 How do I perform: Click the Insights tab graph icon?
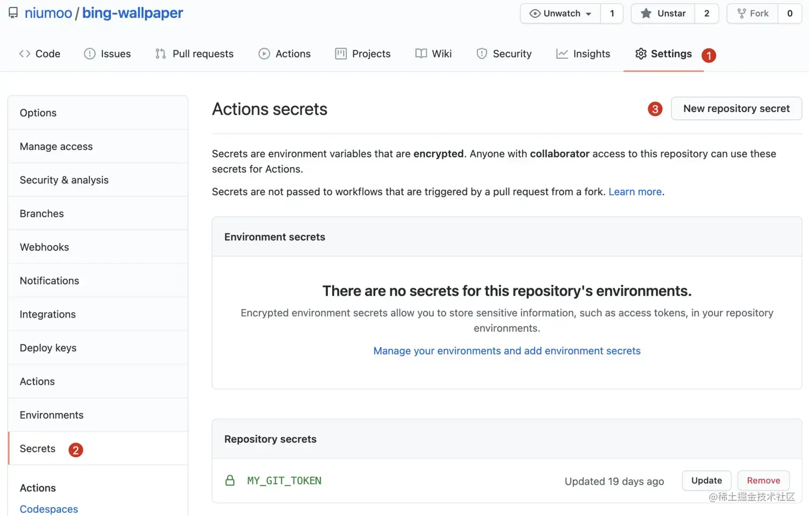562,53
